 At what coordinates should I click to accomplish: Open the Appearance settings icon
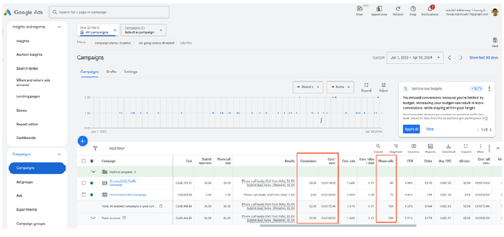379,9
